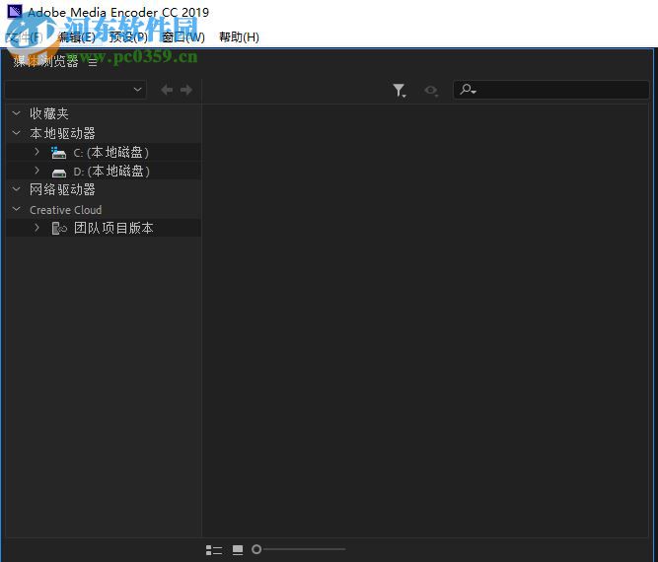Select the 收藏夹 tree item
This screenshot has width=658, height=562.
[49, 113]
